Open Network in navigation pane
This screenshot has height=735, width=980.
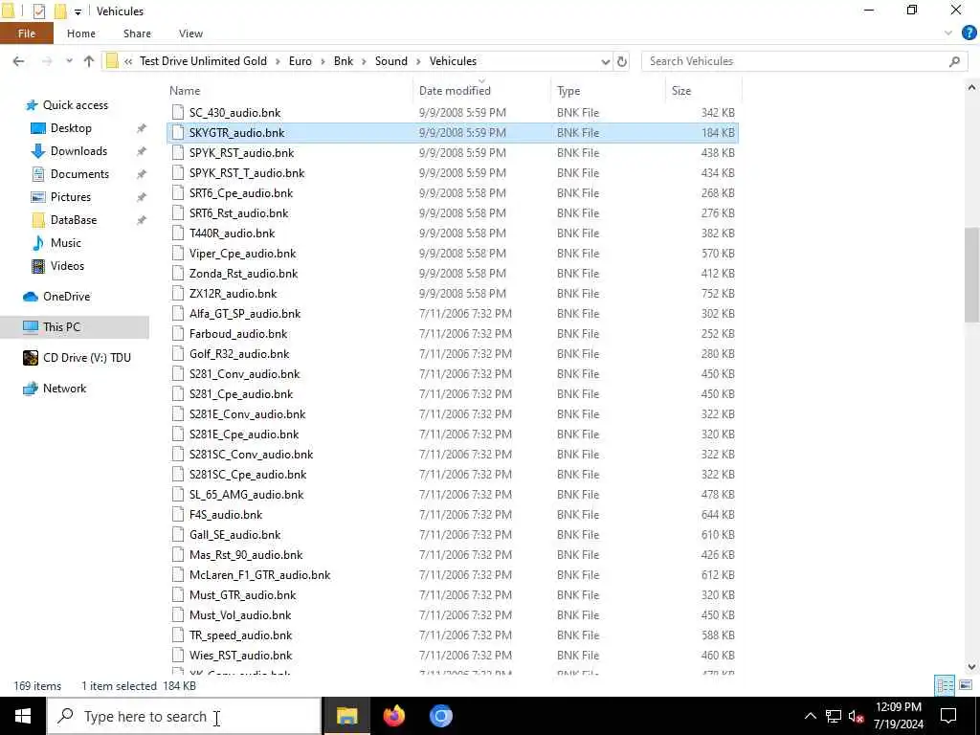64,389
